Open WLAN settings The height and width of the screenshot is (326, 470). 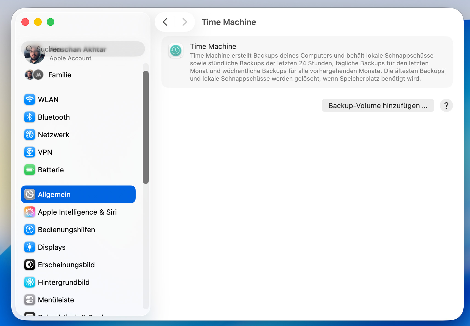(78, 100)
